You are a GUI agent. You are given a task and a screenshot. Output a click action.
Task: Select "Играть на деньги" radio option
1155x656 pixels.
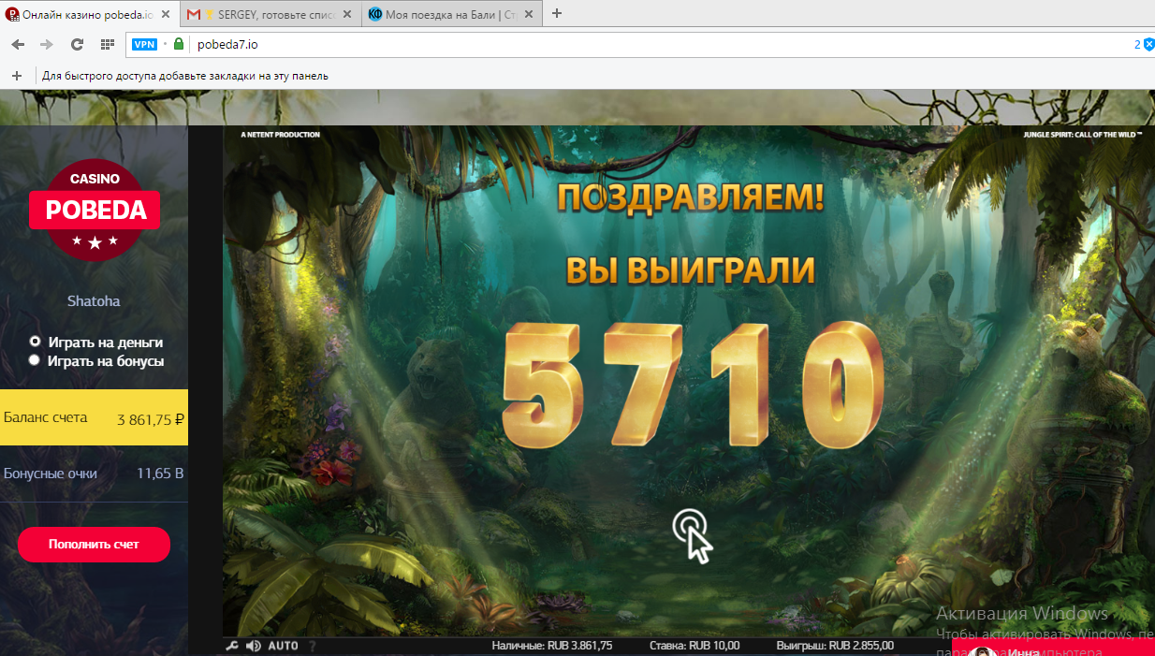(x=35, y=343)
